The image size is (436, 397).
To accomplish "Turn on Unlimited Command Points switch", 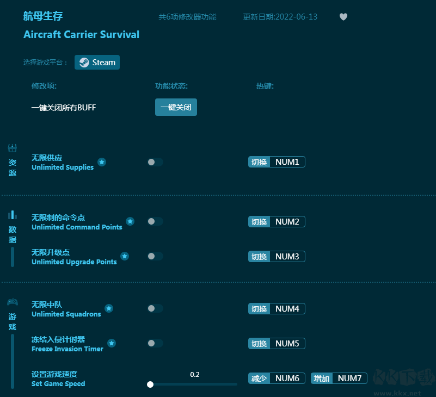I will pyautogui.click(x=155, y=221).
